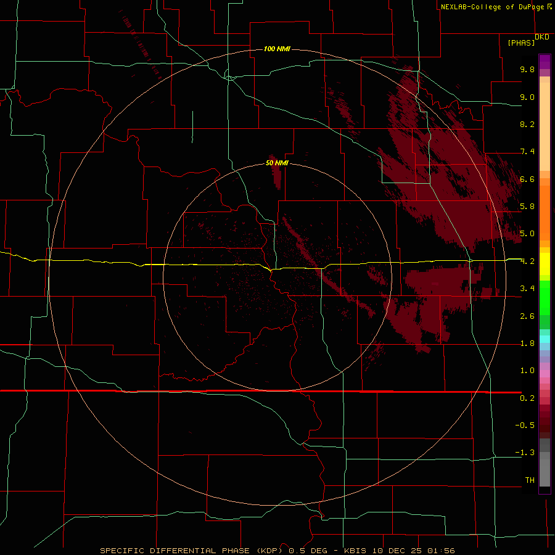Click the 7.4 legend value
This screenshot has width=555, height=555.
point(527,152)
